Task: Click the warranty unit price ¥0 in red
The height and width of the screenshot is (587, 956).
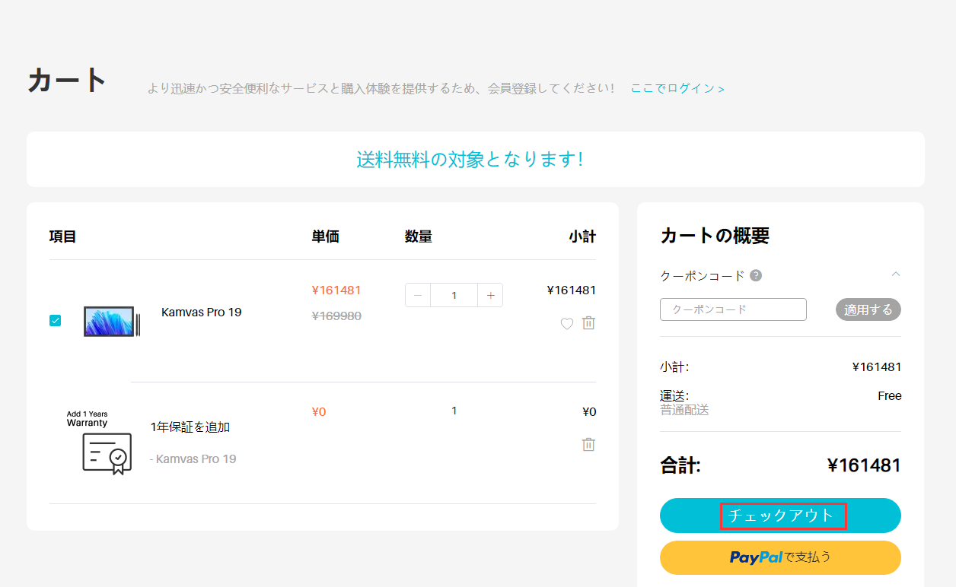Action: [x=319, y=411]
